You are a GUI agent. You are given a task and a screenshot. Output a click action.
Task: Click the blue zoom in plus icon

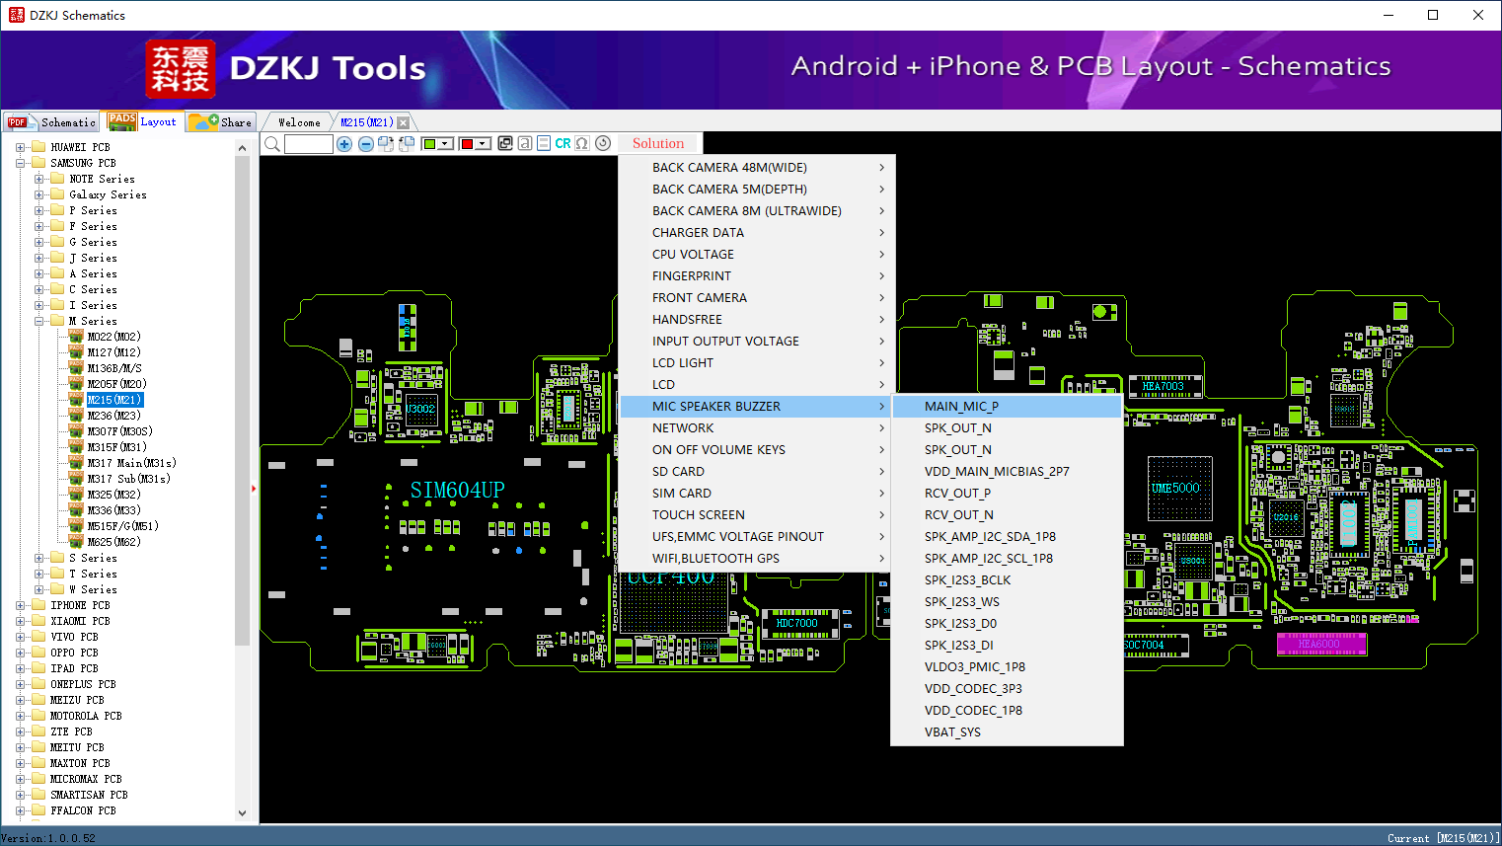(x=344, y=144)
